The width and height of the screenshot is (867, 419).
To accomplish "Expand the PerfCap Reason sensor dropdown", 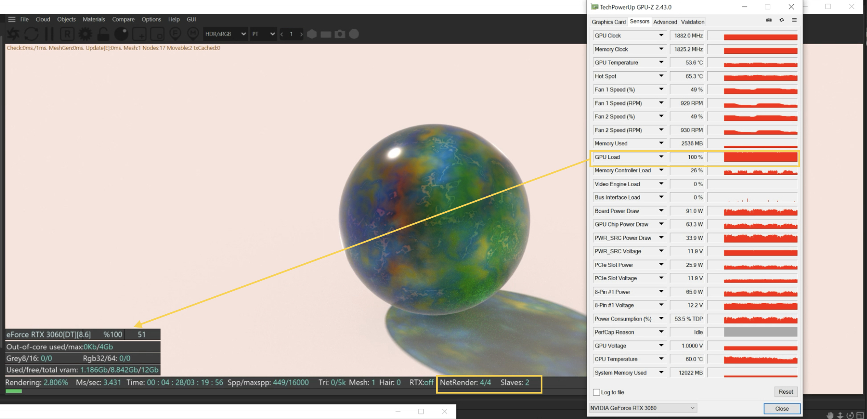I will 661,332.
